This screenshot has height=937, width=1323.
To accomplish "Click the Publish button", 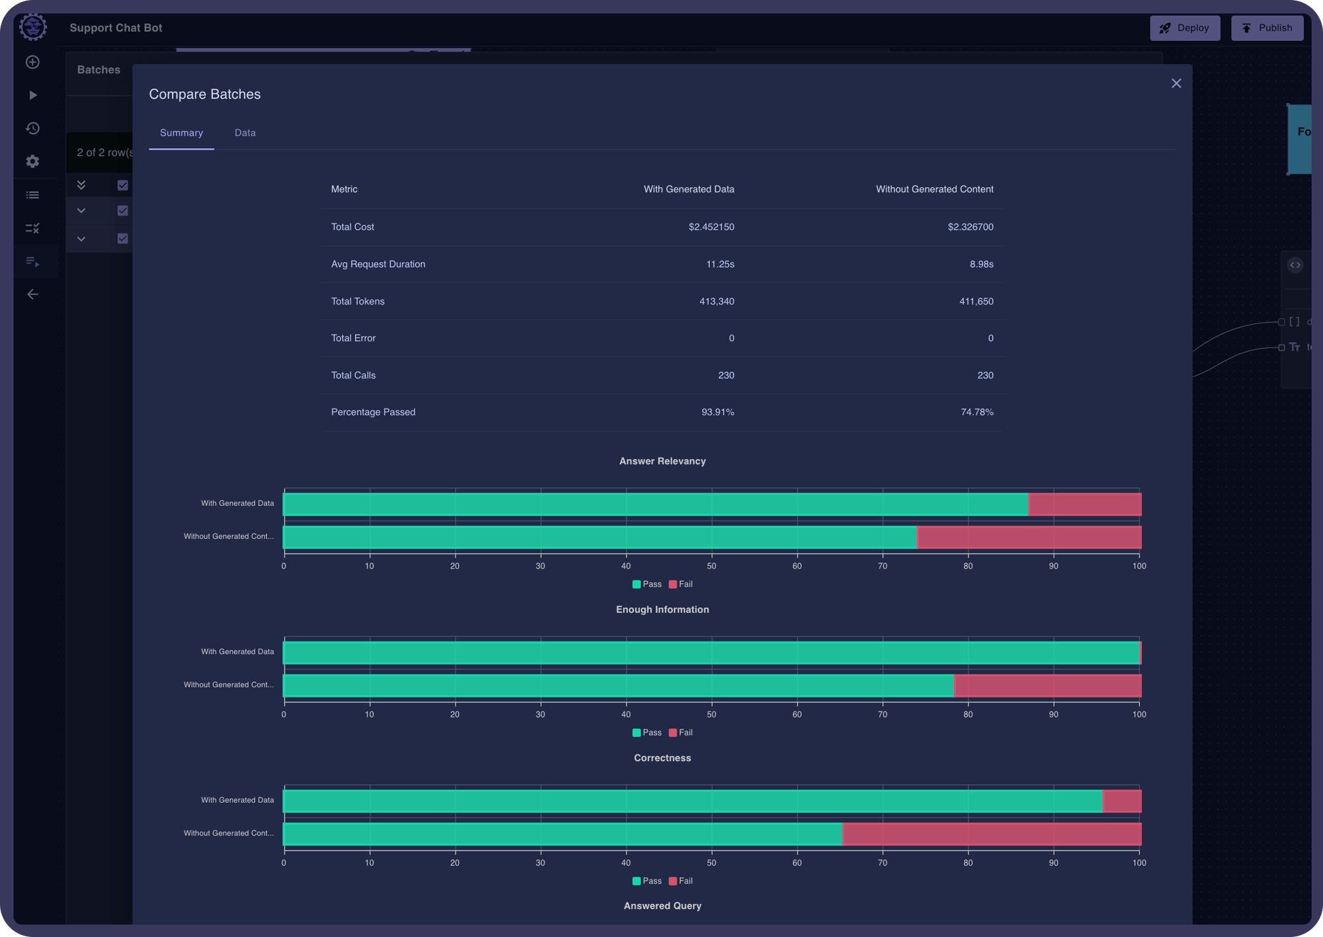I will click(1267, 28).
